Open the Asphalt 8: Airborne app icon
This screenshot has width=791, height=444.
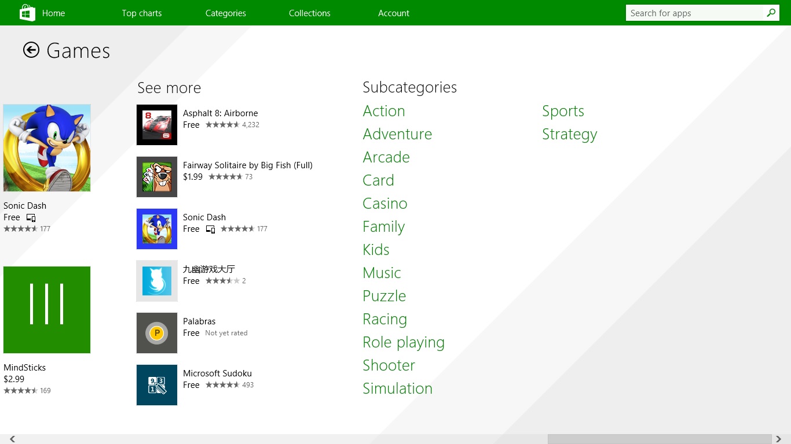pyautogui.click(x=157, y=125)
